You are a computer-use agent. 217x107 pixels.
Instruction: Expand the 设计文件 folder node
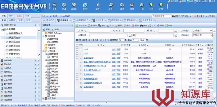(x=46, y=60)
